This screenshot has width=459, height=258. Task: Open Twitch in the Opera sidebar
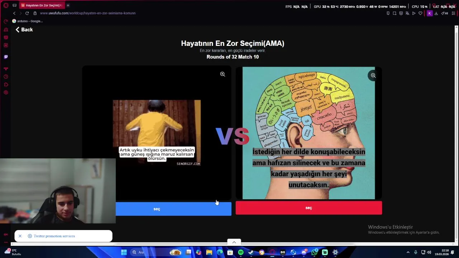pyautogui.click(x=6, y=57)
